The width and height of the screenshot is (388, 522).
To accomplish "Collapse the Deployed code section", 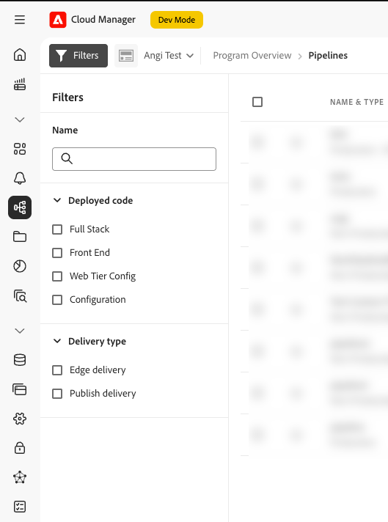I will [57, 200].
